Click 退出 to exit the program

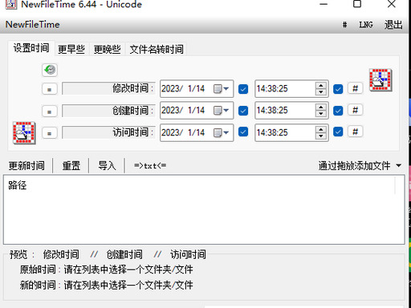click(393, 25)
